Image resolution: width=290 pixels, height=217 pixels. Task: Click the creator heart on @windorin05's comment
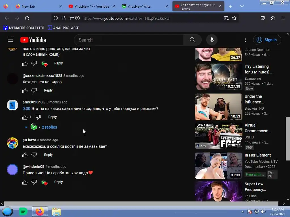(44, 182)
